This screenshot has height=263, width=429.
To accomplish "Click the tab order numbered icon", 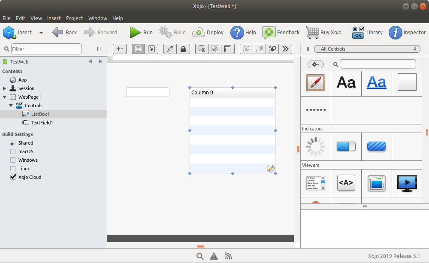I will coord(202,49).
